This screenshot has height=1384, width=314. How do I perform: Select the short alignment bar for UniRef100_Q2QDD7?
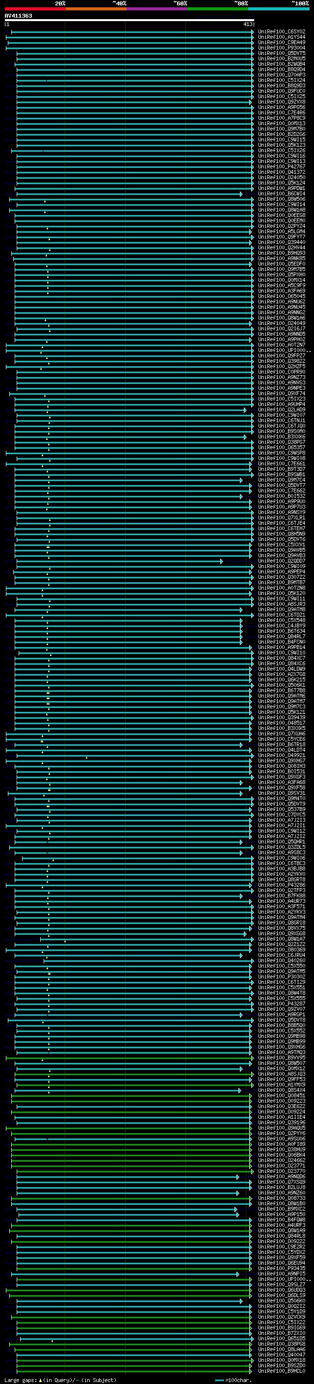tap(120, 561)
